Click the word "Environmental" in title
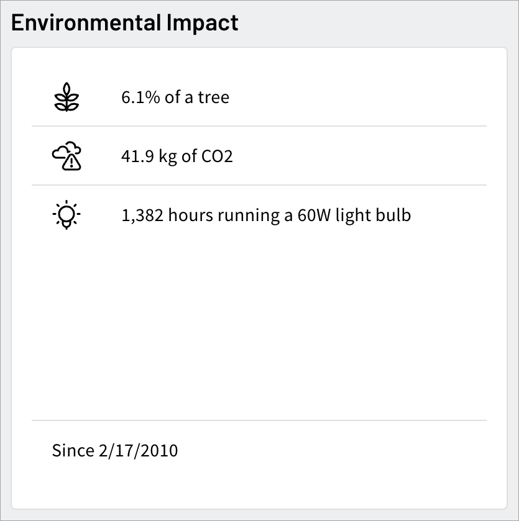519x521 pixels. click(x=86, y=23)
